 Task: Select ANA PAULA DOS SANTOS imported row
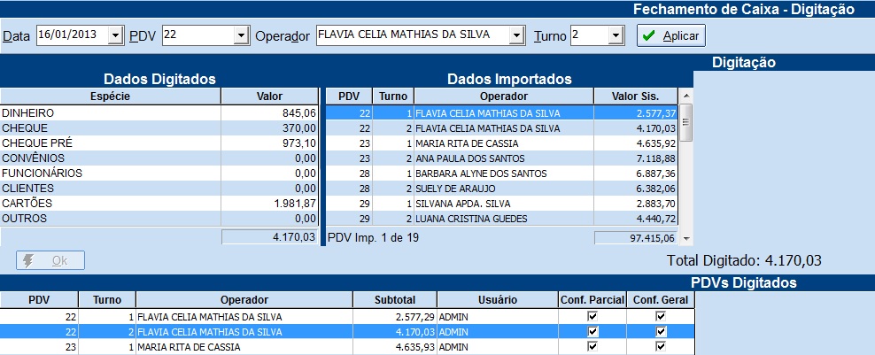pyautogui.click(x=501, y=158)
